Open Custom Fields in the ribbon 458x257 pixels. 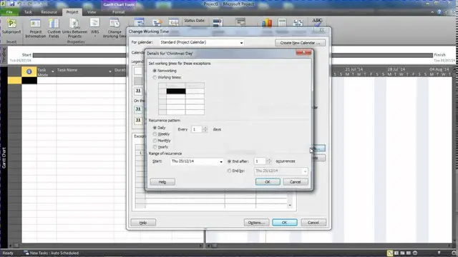[54, 28]
